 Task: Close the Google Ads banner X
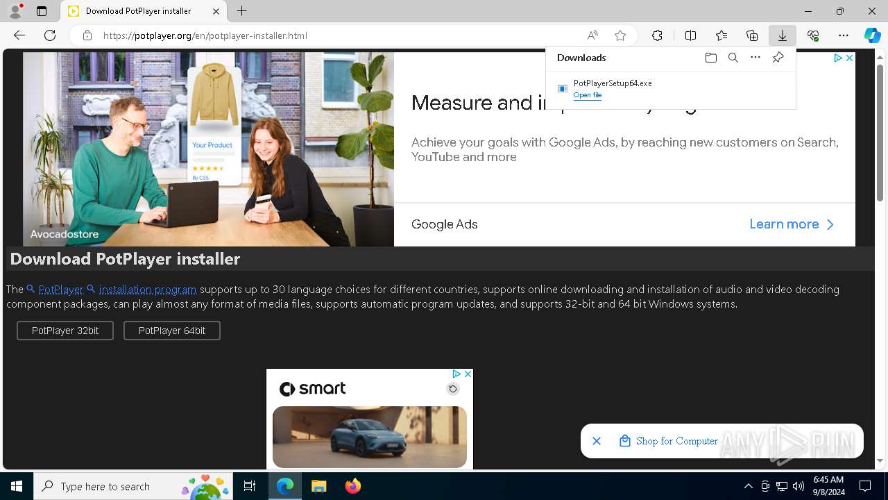(x=849, y=58)
